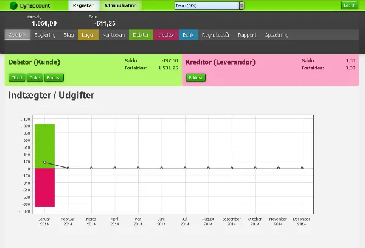Open the Rapport menu item
This screenshot has height=248, width=365.
[247, 35]
